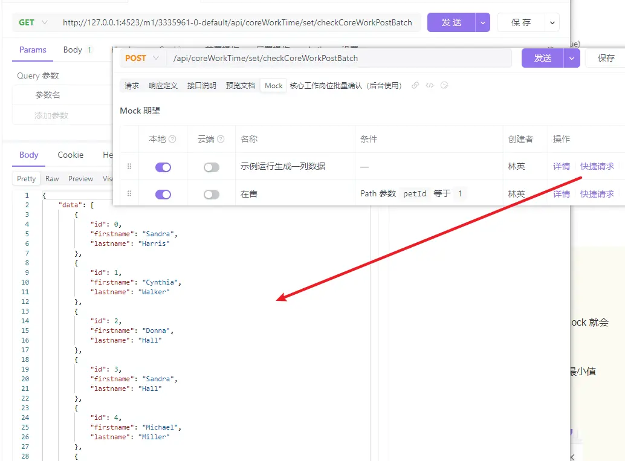
Task: Toggle cloud switch for 示例运行生成一列数据
Action: coord(212,167)
